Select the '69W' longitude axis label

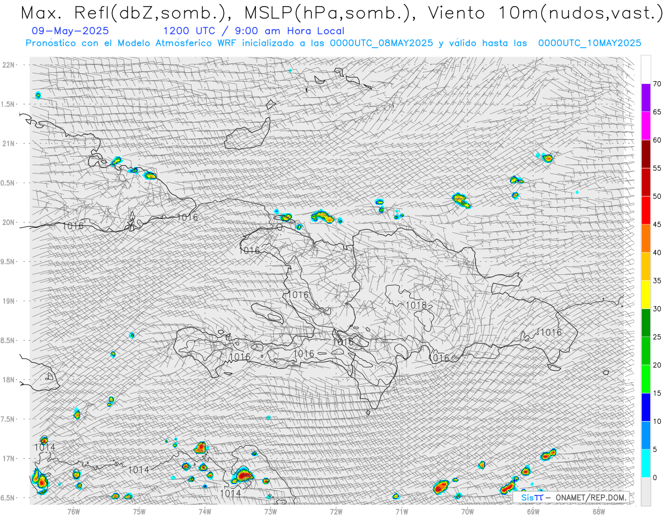coord(533,511)
